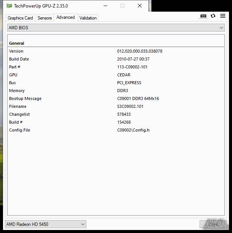Screen dimensions: 232x233
Task: Close the GPU-Z window with X
Action: click(x=140, y=6)
